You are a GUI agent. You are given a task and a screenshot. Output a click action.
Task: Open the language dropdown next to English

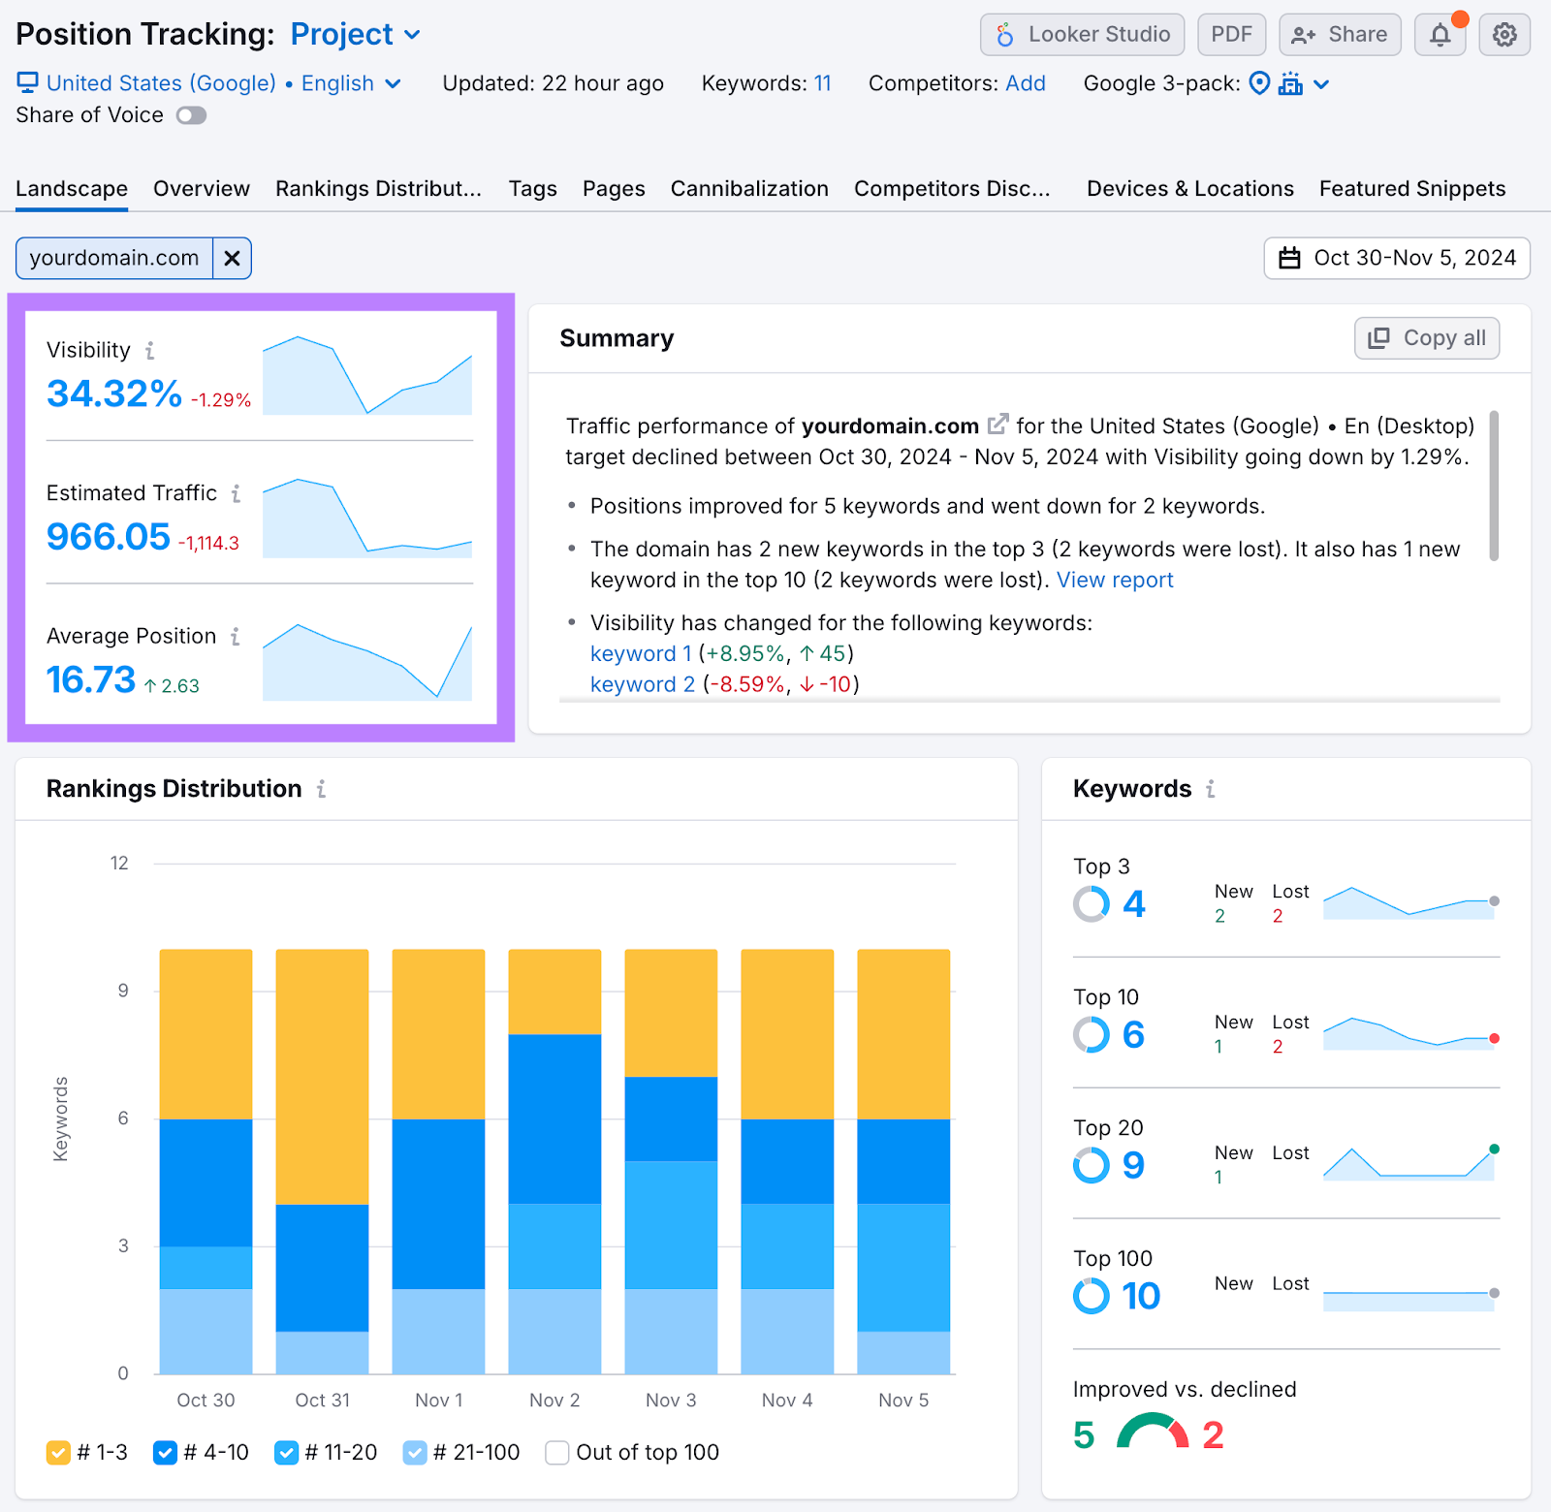(x=394, y=83)
